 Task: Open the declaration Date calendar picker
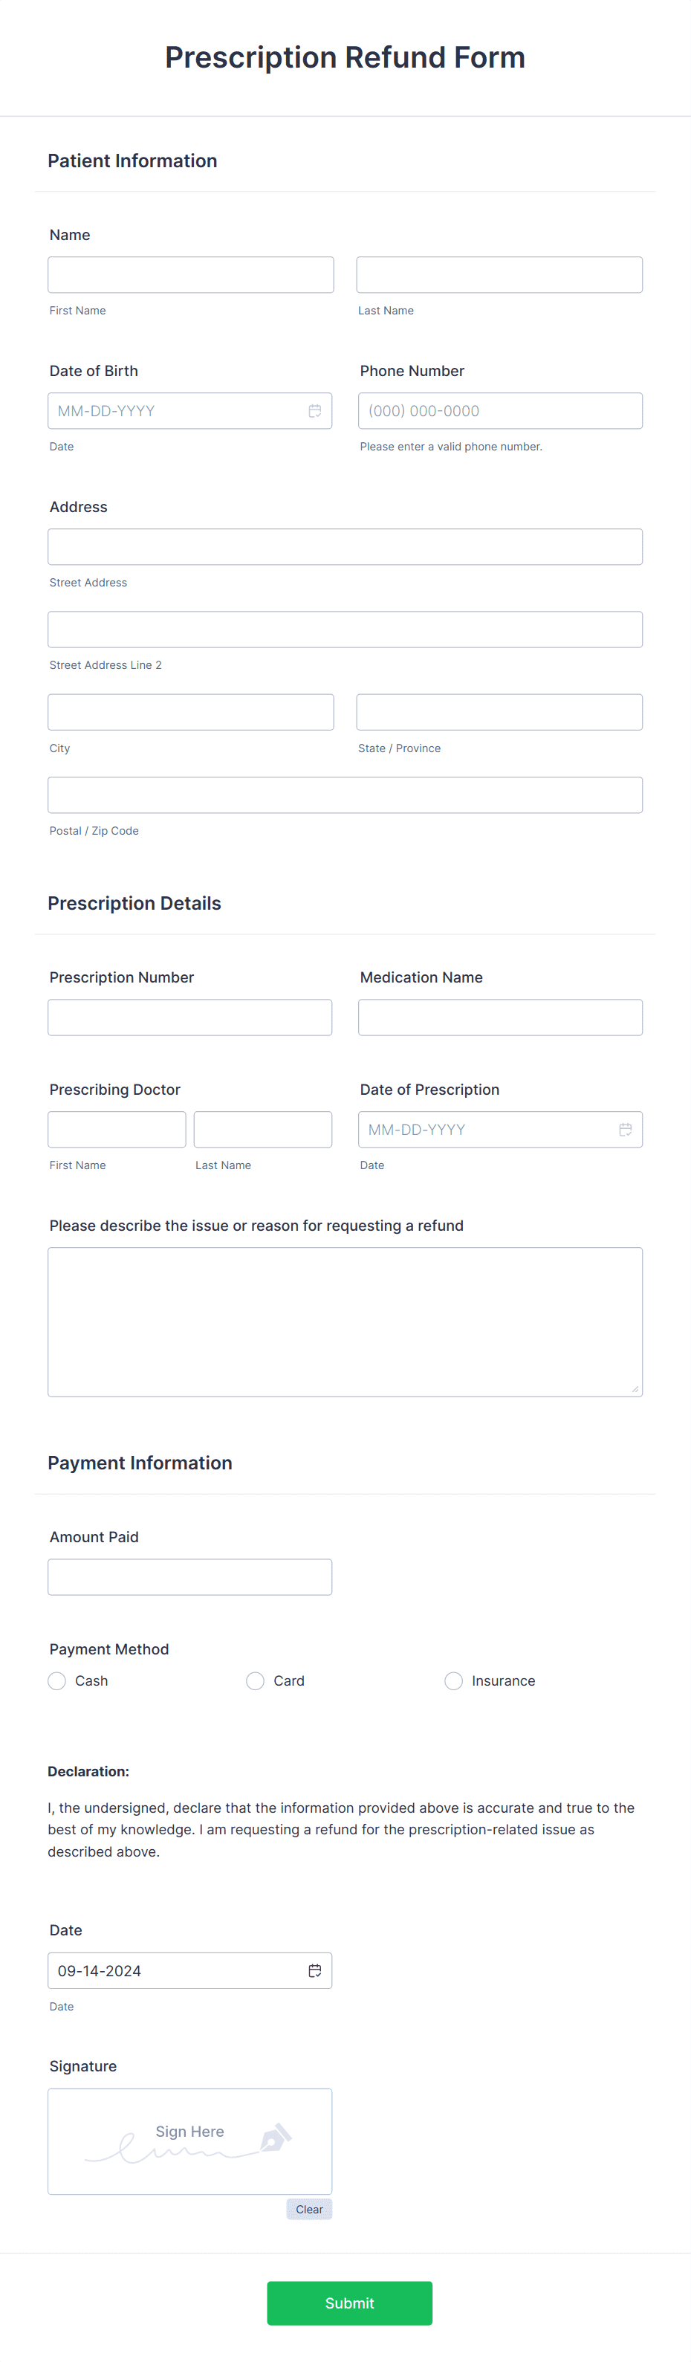tap(315, 1970)
